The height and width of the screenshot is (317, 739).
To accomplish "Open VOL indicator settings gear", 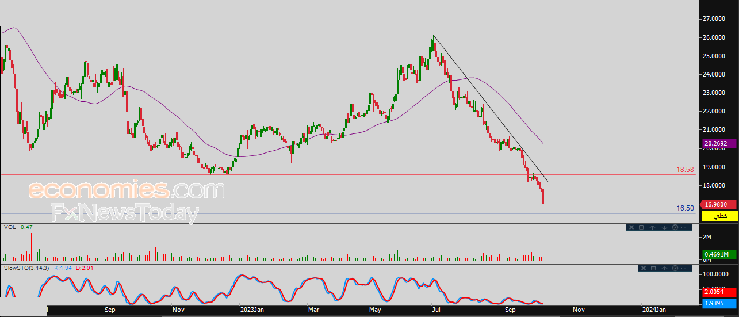I will [x=675, y=227].
